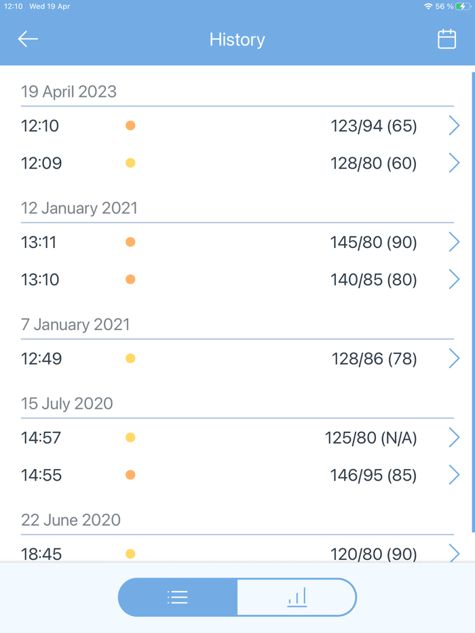This screenshot has height=633, width=475.
Task: Select the bar chart view icon
Action: tap(297, 597)
